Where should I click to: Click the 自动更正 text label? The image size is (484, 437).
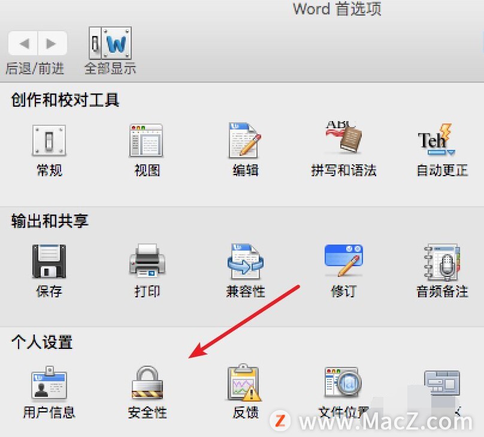pyautogui.click(x=442, y=170)
